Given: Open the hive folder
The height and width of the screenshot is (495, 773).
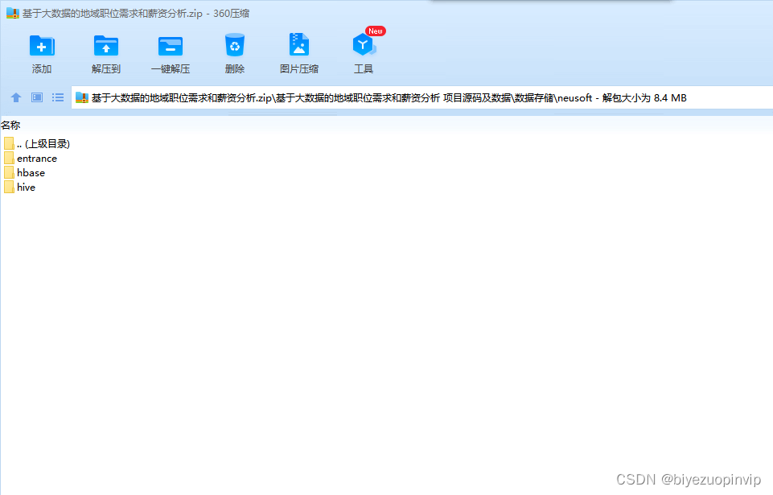Looking at the screenshot, I should 26,187.
